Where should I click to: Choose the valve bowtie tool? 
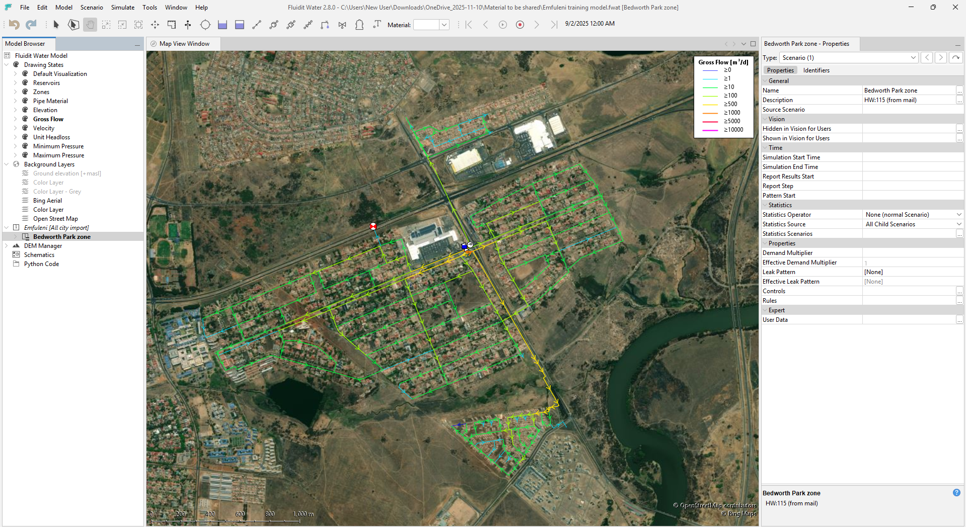342,25
